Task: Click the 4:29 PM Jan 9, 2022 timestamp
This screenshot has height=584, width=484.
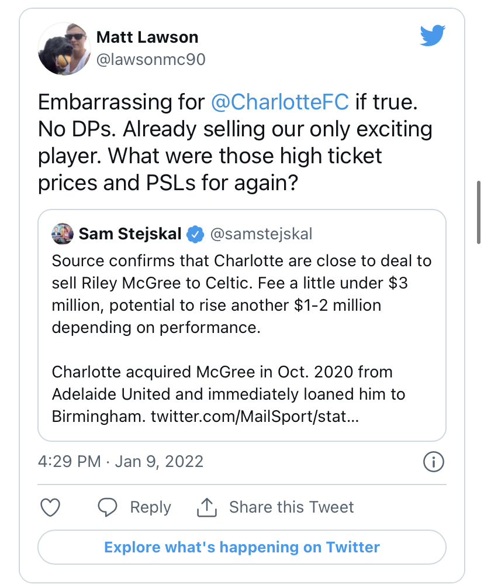Action: click(x=120, y=462)
